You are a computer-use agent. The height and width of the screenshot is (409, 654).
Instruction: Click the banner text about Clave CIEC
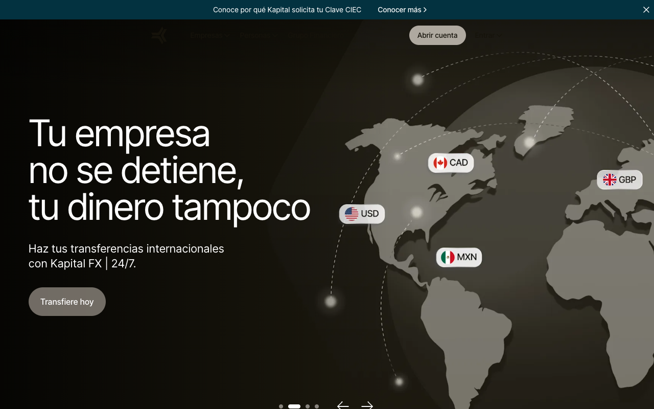coord(287,10)
